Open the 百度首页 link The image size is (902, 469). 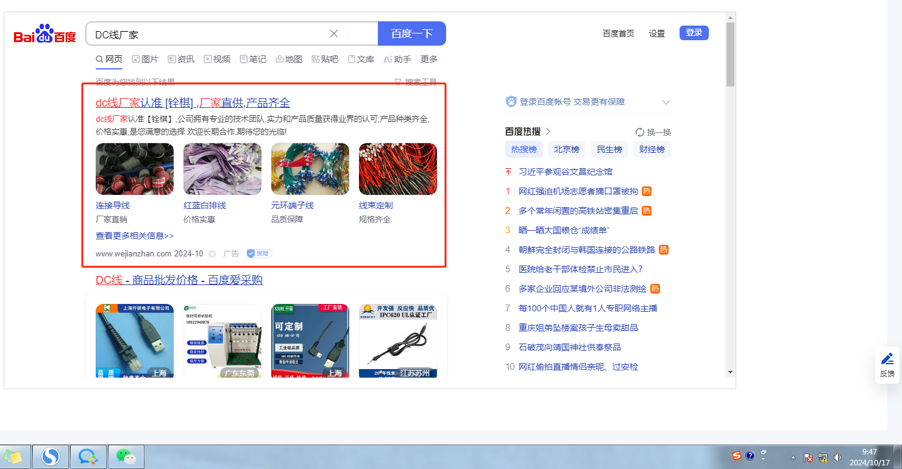coord(619,33)
